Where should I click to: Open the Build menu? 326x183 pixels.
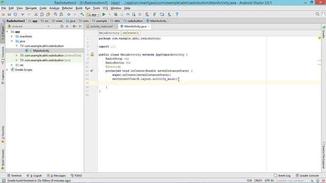point(79,8)
